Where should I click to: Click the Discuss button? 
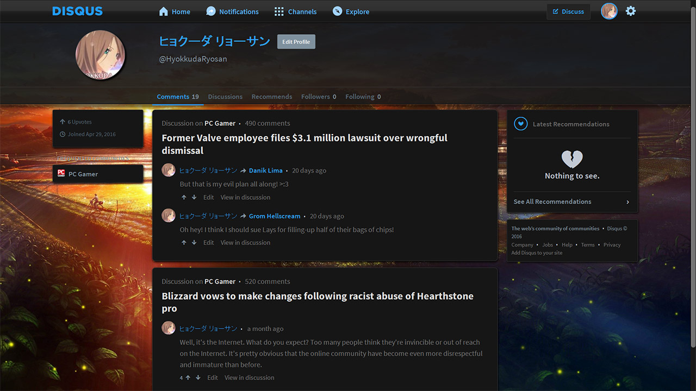click(568, 11)
